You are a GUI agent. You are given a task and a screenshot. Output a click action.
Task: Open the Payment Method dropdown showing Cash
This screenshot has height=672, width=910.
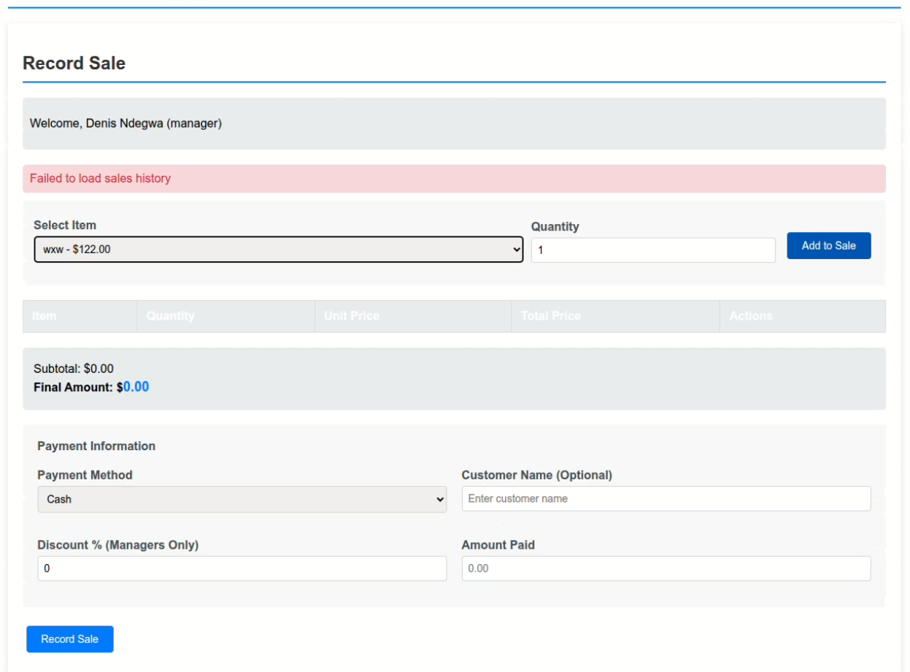[x=242, y=500]
